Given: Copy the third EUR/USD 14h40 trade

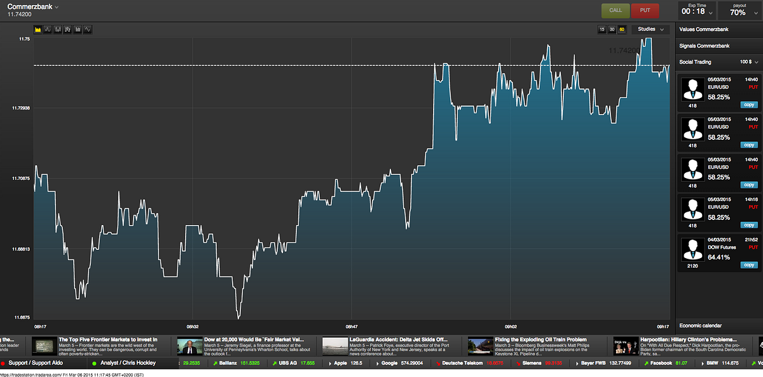Looking at the screenshot, I should [749, 184].
